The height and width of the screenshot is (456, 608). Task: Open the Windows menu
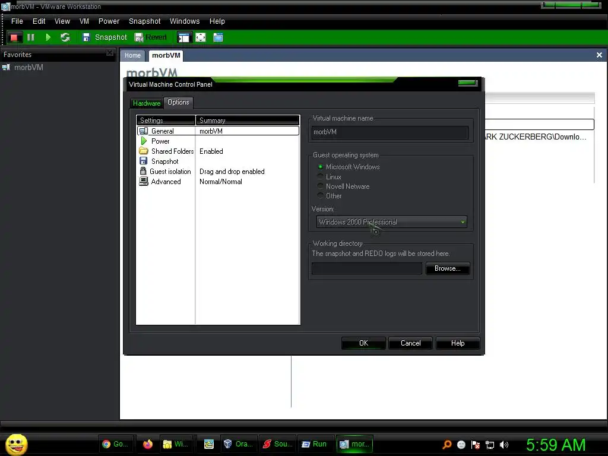coord(185,21)
